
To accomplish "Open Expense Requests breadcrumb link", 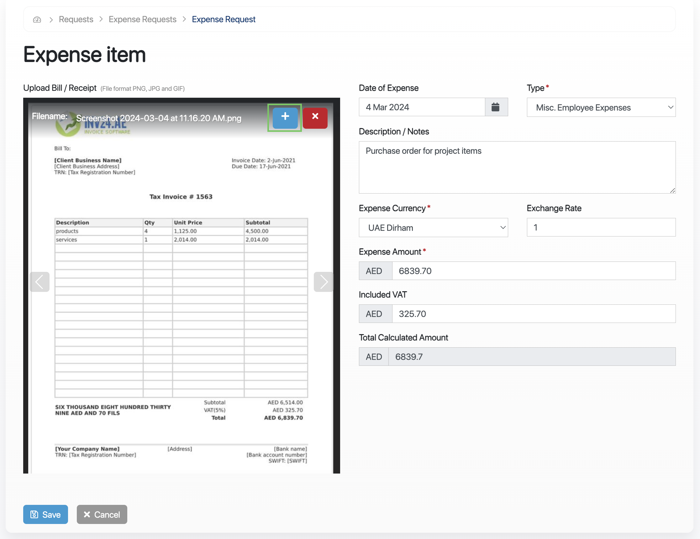I will tap(142, 19).
